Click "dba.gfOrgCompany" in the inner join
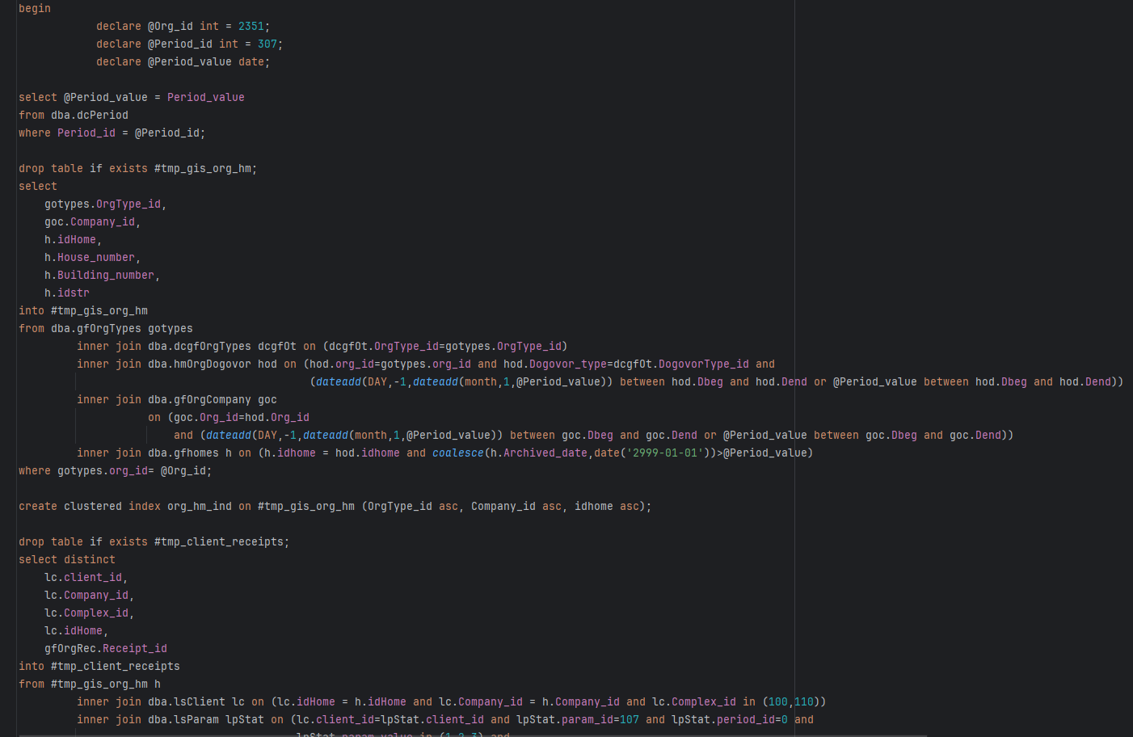Image resolution: width=1133 pixels, height=737 pixels. pos(200,400)
